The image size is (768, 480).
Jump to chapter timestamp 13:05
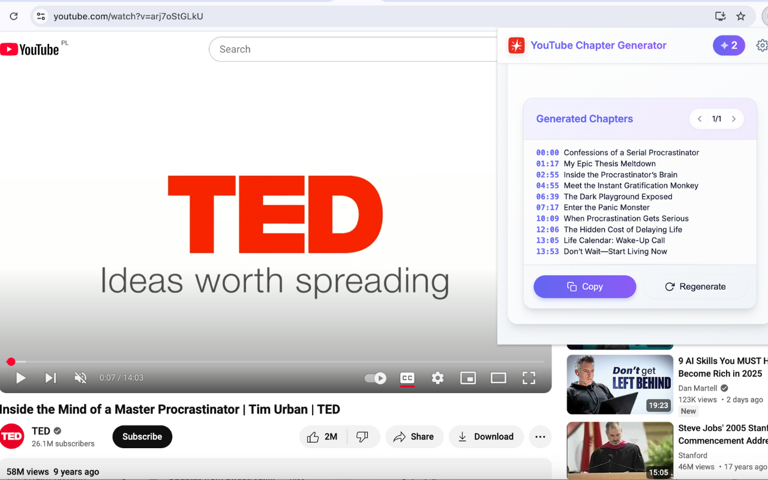(x=547, y=241)
